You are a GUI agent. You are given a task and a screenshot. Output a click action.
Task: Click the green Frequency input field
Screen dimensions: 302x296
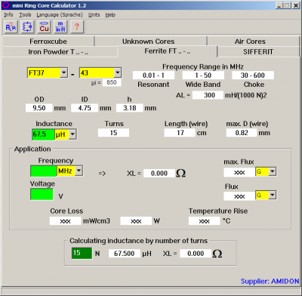click(44, 171)
